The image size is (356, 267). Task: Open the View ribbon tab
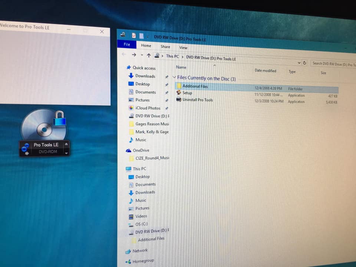183,48
